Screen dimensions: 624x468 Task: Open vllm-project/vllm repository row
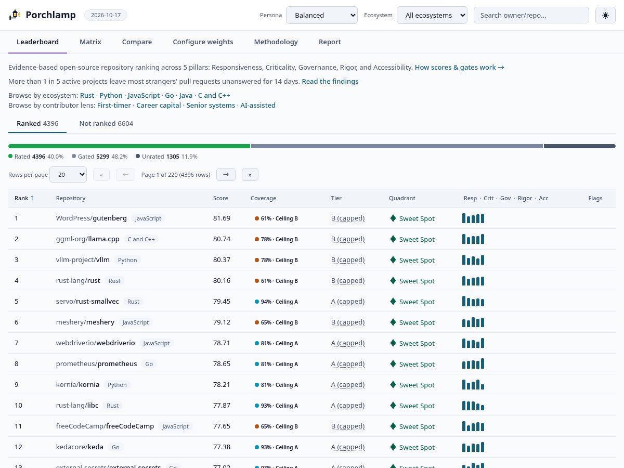(x=312, y=260)
